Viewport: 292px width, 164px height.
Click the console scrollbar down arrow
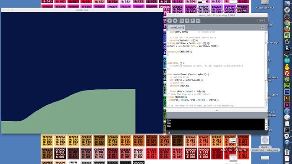[x=266, y=129]
